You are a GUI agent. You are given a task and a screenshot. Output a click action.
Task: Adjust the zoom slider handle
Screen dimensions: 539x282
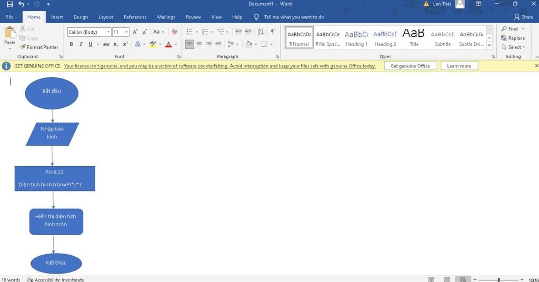tap(499, 279)
